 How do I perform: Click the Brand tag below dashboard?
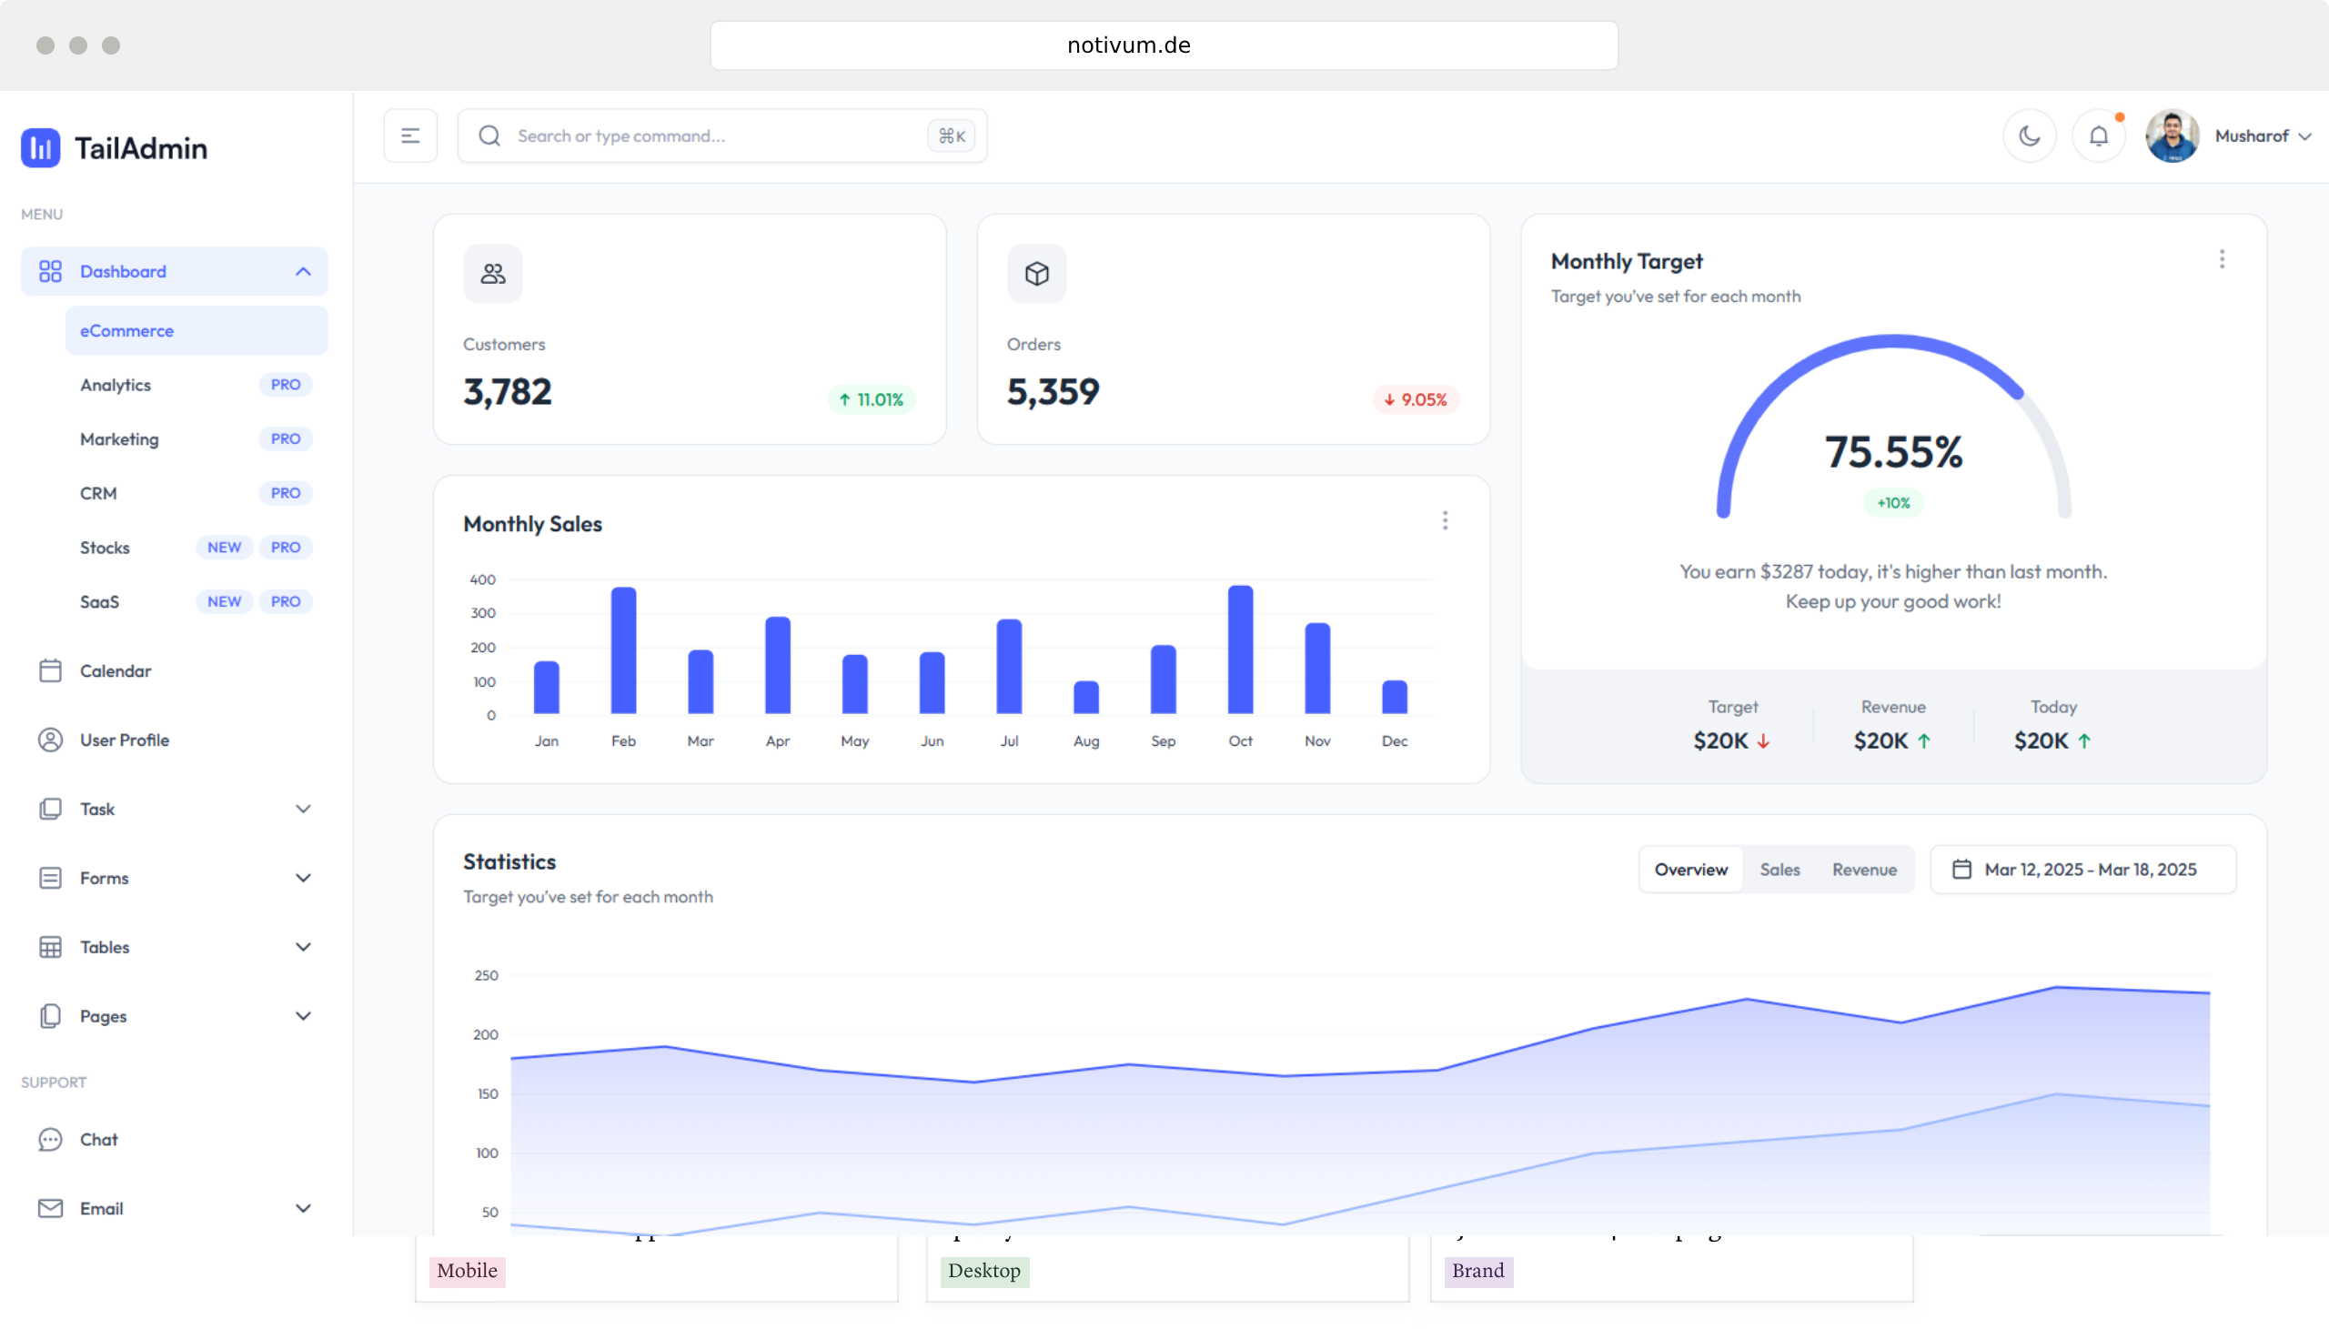tap(1478, 1272)
